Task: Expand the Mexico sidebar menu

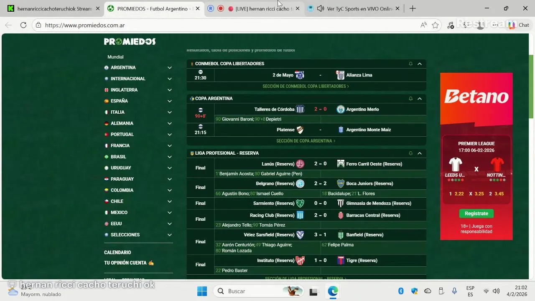Action: 170,213
